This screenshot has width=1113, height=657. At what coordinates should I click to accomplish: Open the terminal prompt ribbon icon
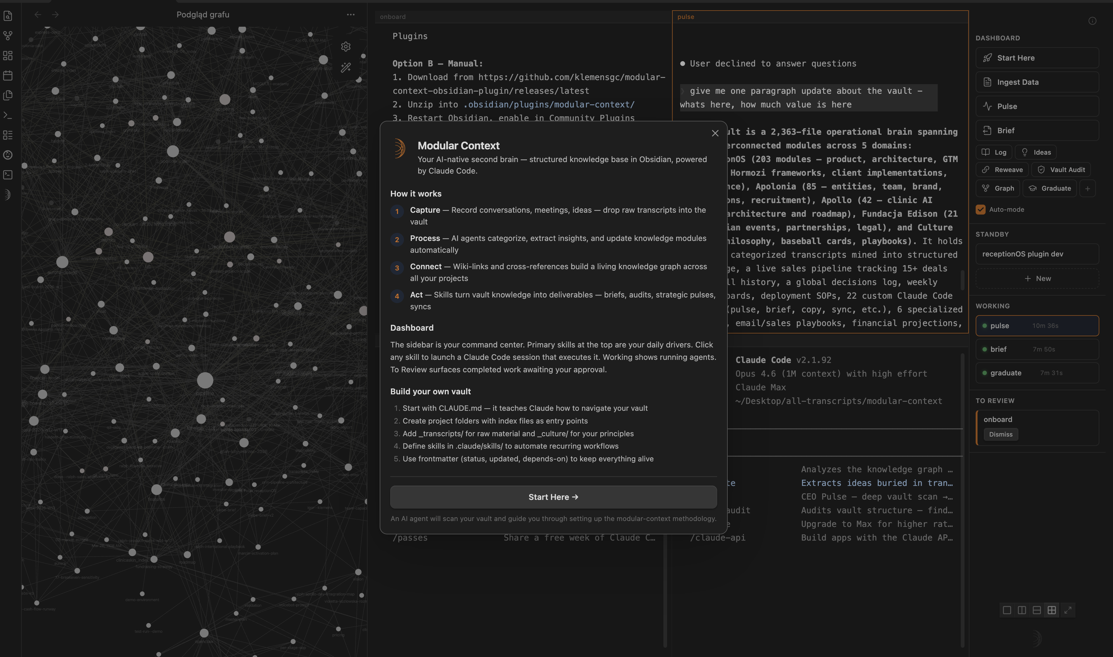coord(8,115)
